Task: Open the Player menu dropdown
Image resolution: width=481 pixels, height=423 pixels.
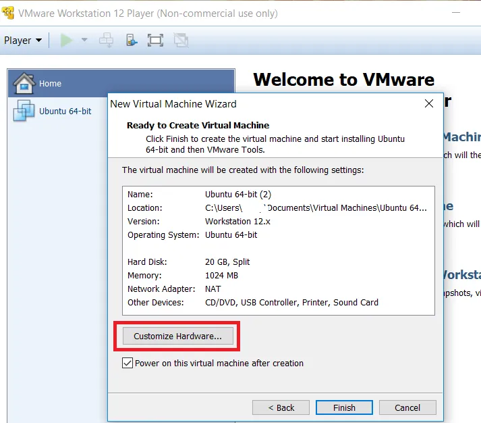Action: pos(23,41)
